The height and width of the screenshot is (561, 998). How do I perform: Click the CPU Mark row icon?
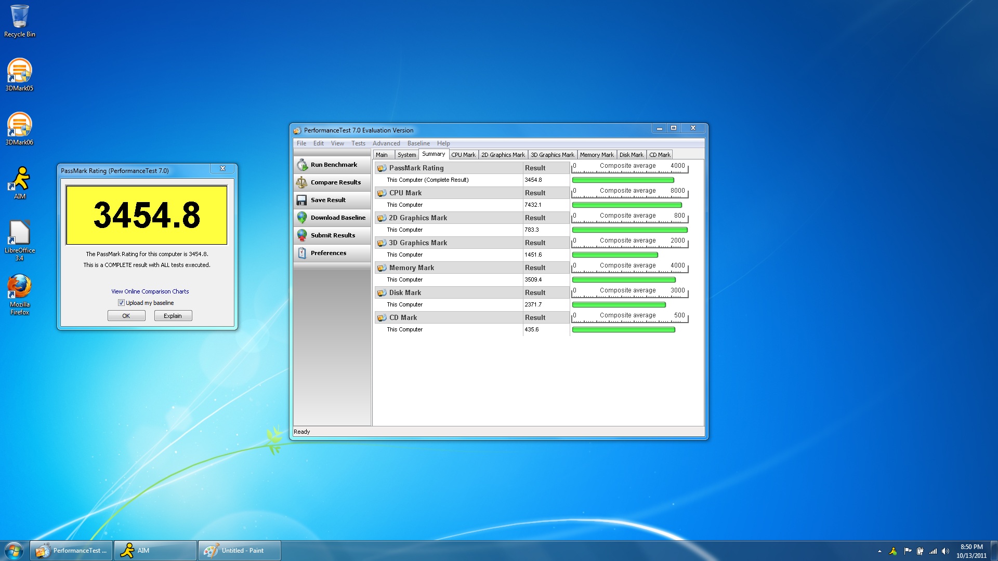pos(382,193)
